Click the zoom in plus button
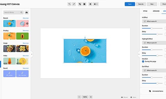The image size is (166, 99). click(91, 97)
